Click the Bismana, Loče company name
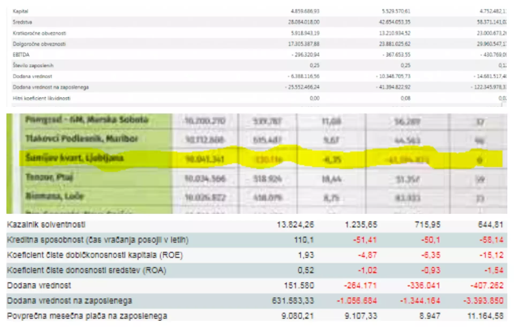 click(55, 196)
